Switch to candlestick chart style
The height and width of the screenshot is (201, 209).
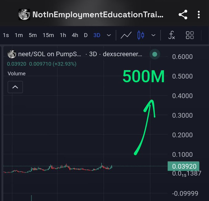(x=141, y=35)
